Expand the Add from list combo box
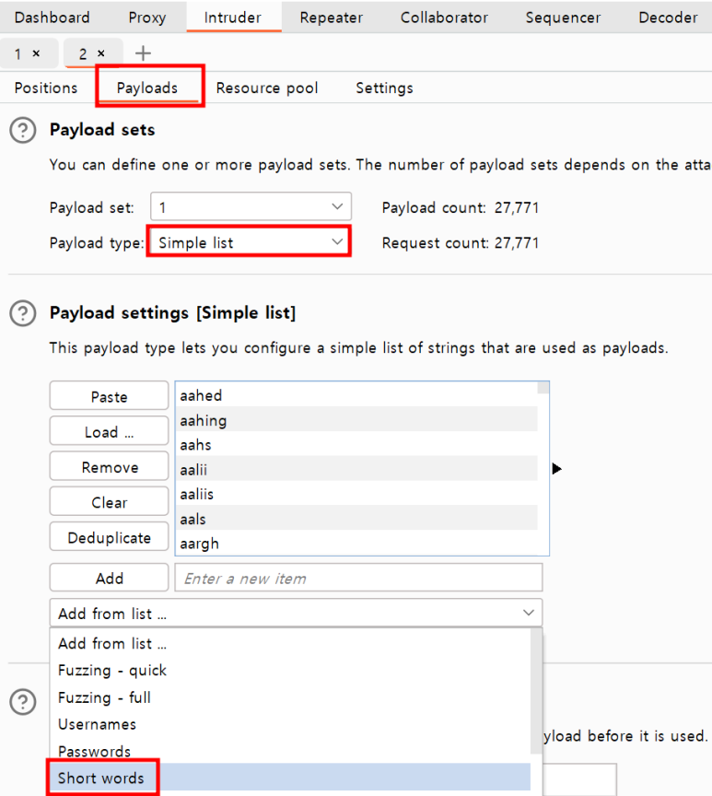The width and height of the screenshot is (712, 796). 295,613
